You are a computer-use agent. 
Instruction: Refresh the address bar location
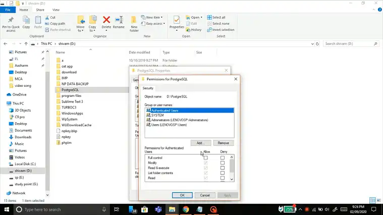point(317,44)
